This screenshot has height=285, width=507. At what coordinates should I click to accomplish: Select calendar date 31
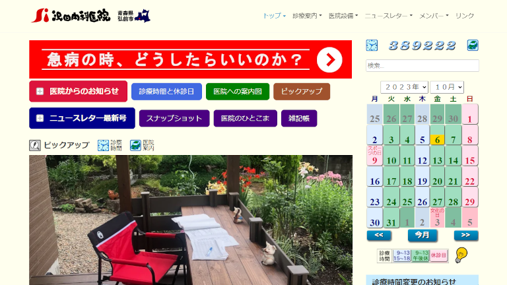tap(391, 218)
